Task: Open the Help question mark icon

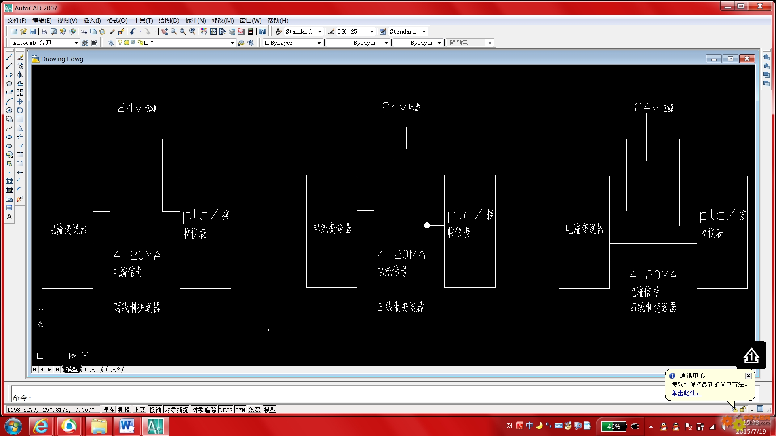Action: 262,31
